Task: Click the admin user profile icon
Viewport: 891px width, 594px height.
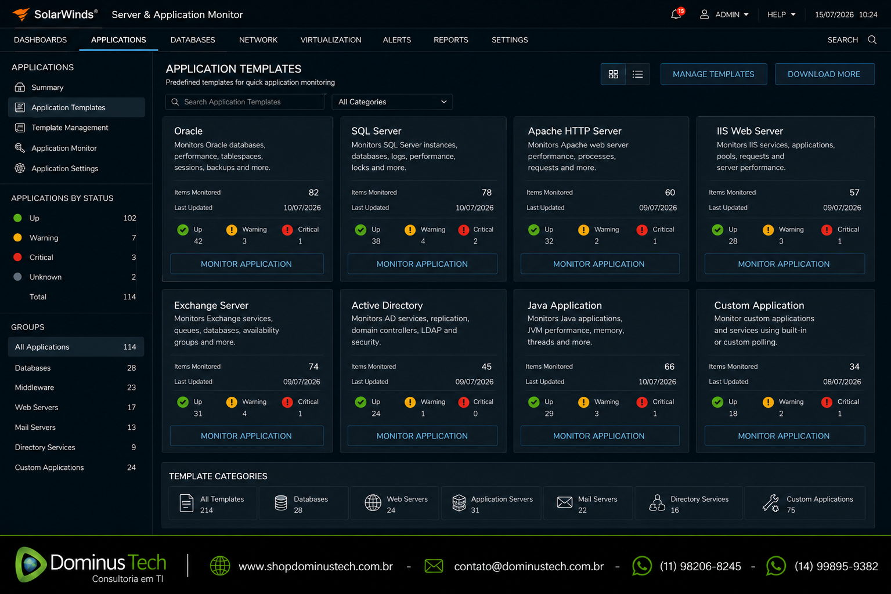Action: (704, 14)
